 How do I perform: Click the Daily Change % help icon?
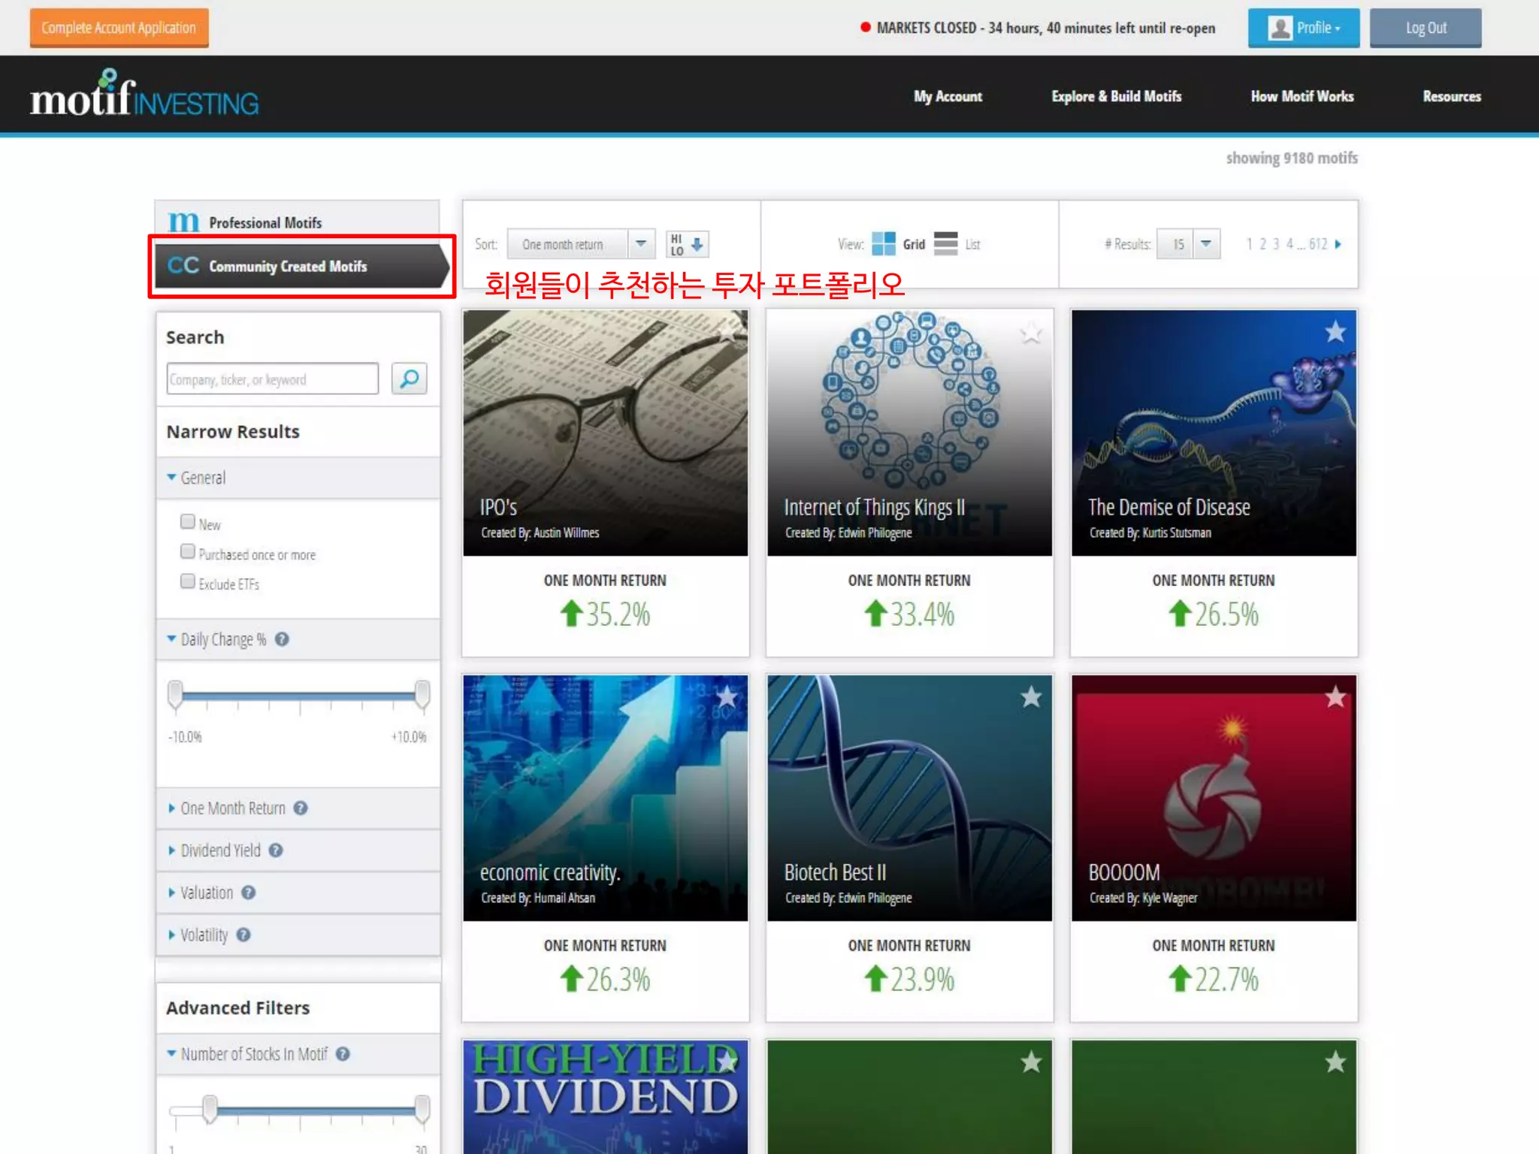click(282, 639)
